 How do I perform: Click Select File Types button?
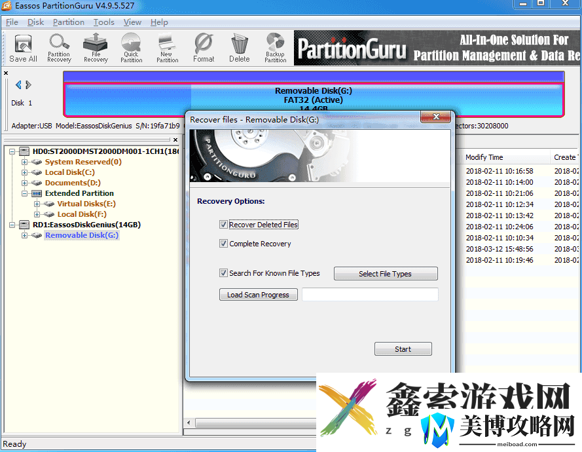[x=386, y=274]
